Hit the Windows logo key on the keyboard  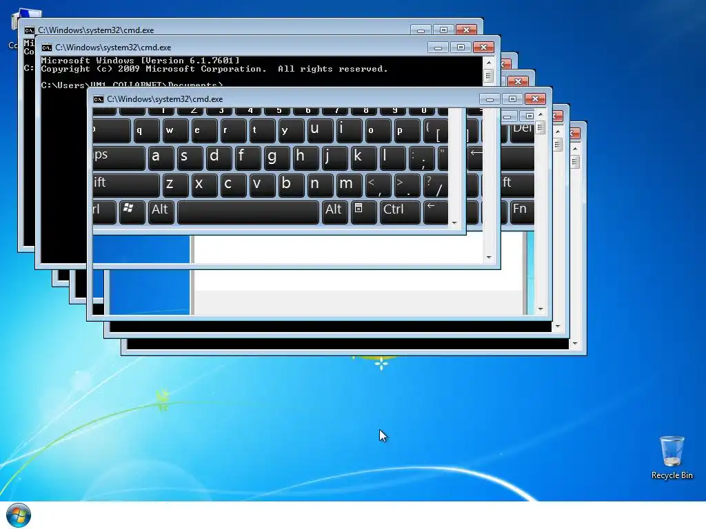click(132, 212)
